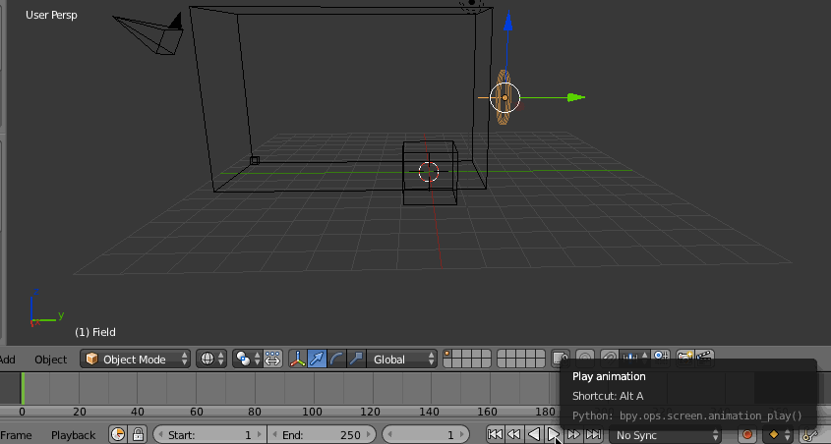Open the active keying set selector
Image resolution: width=831 pixels, height=444 pixels.
click(x=778, y=434)
